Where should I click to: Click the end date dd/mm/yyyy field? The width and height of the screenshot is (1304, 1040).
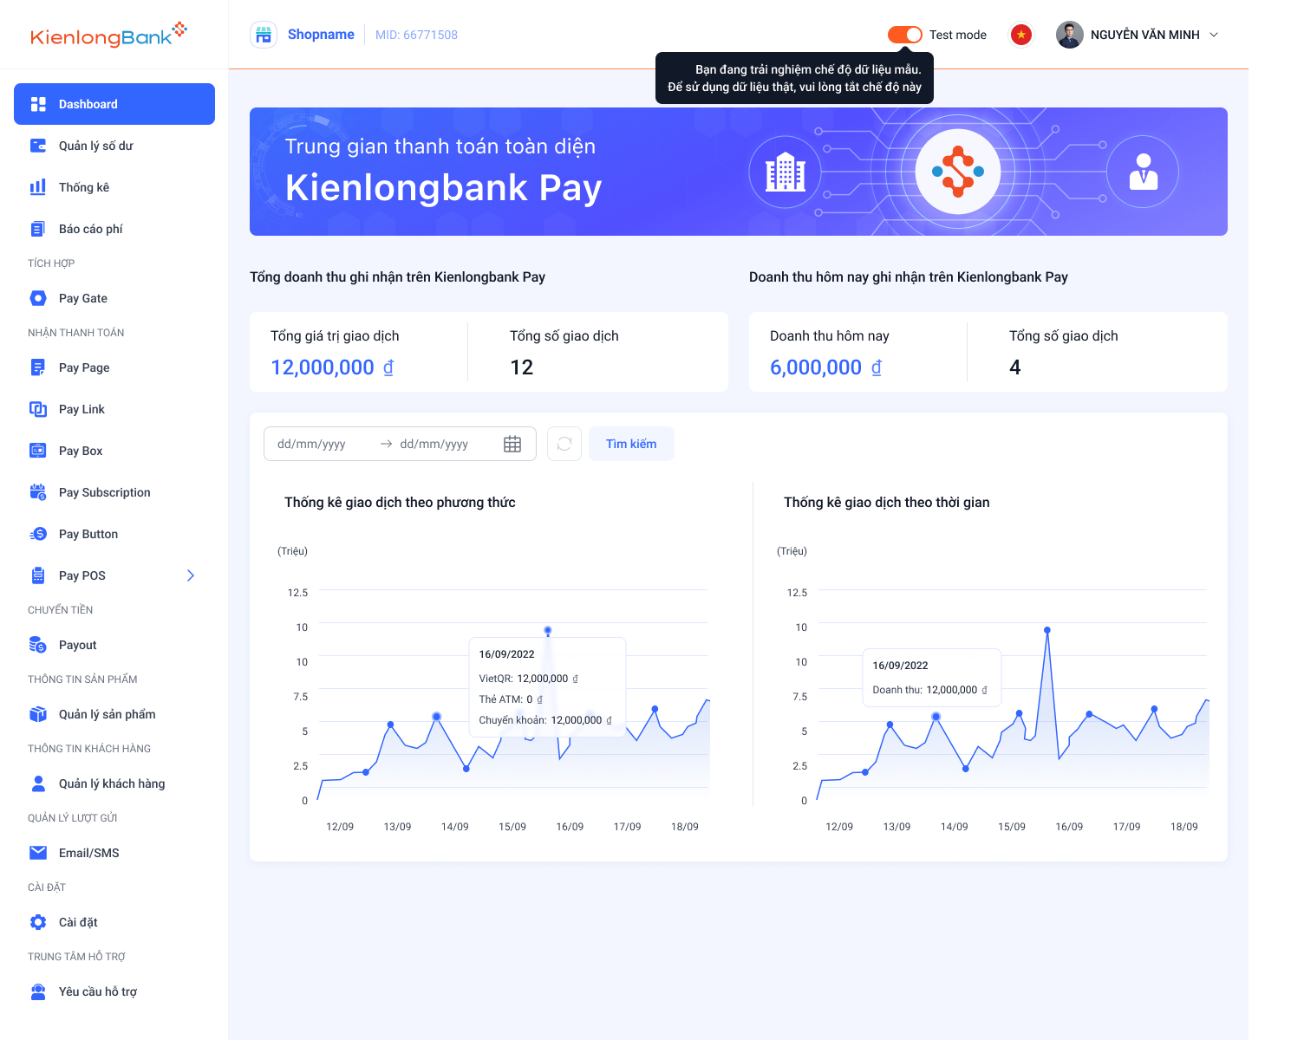click(x=434, y=444)
